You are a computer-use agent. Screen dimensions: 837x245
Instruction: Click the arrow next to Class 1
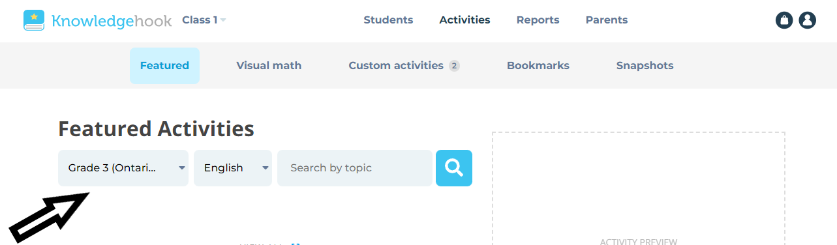[223, 21]
